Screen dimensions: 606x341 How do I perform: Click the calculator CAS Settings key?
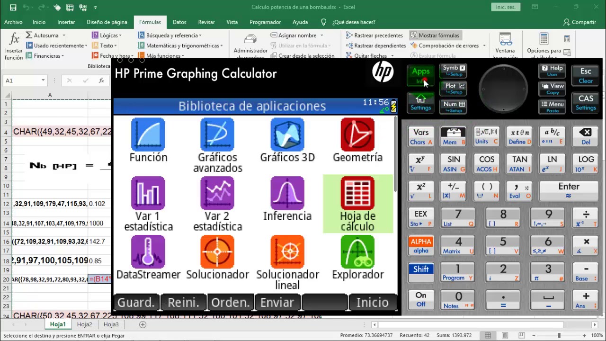click(586, 103)
